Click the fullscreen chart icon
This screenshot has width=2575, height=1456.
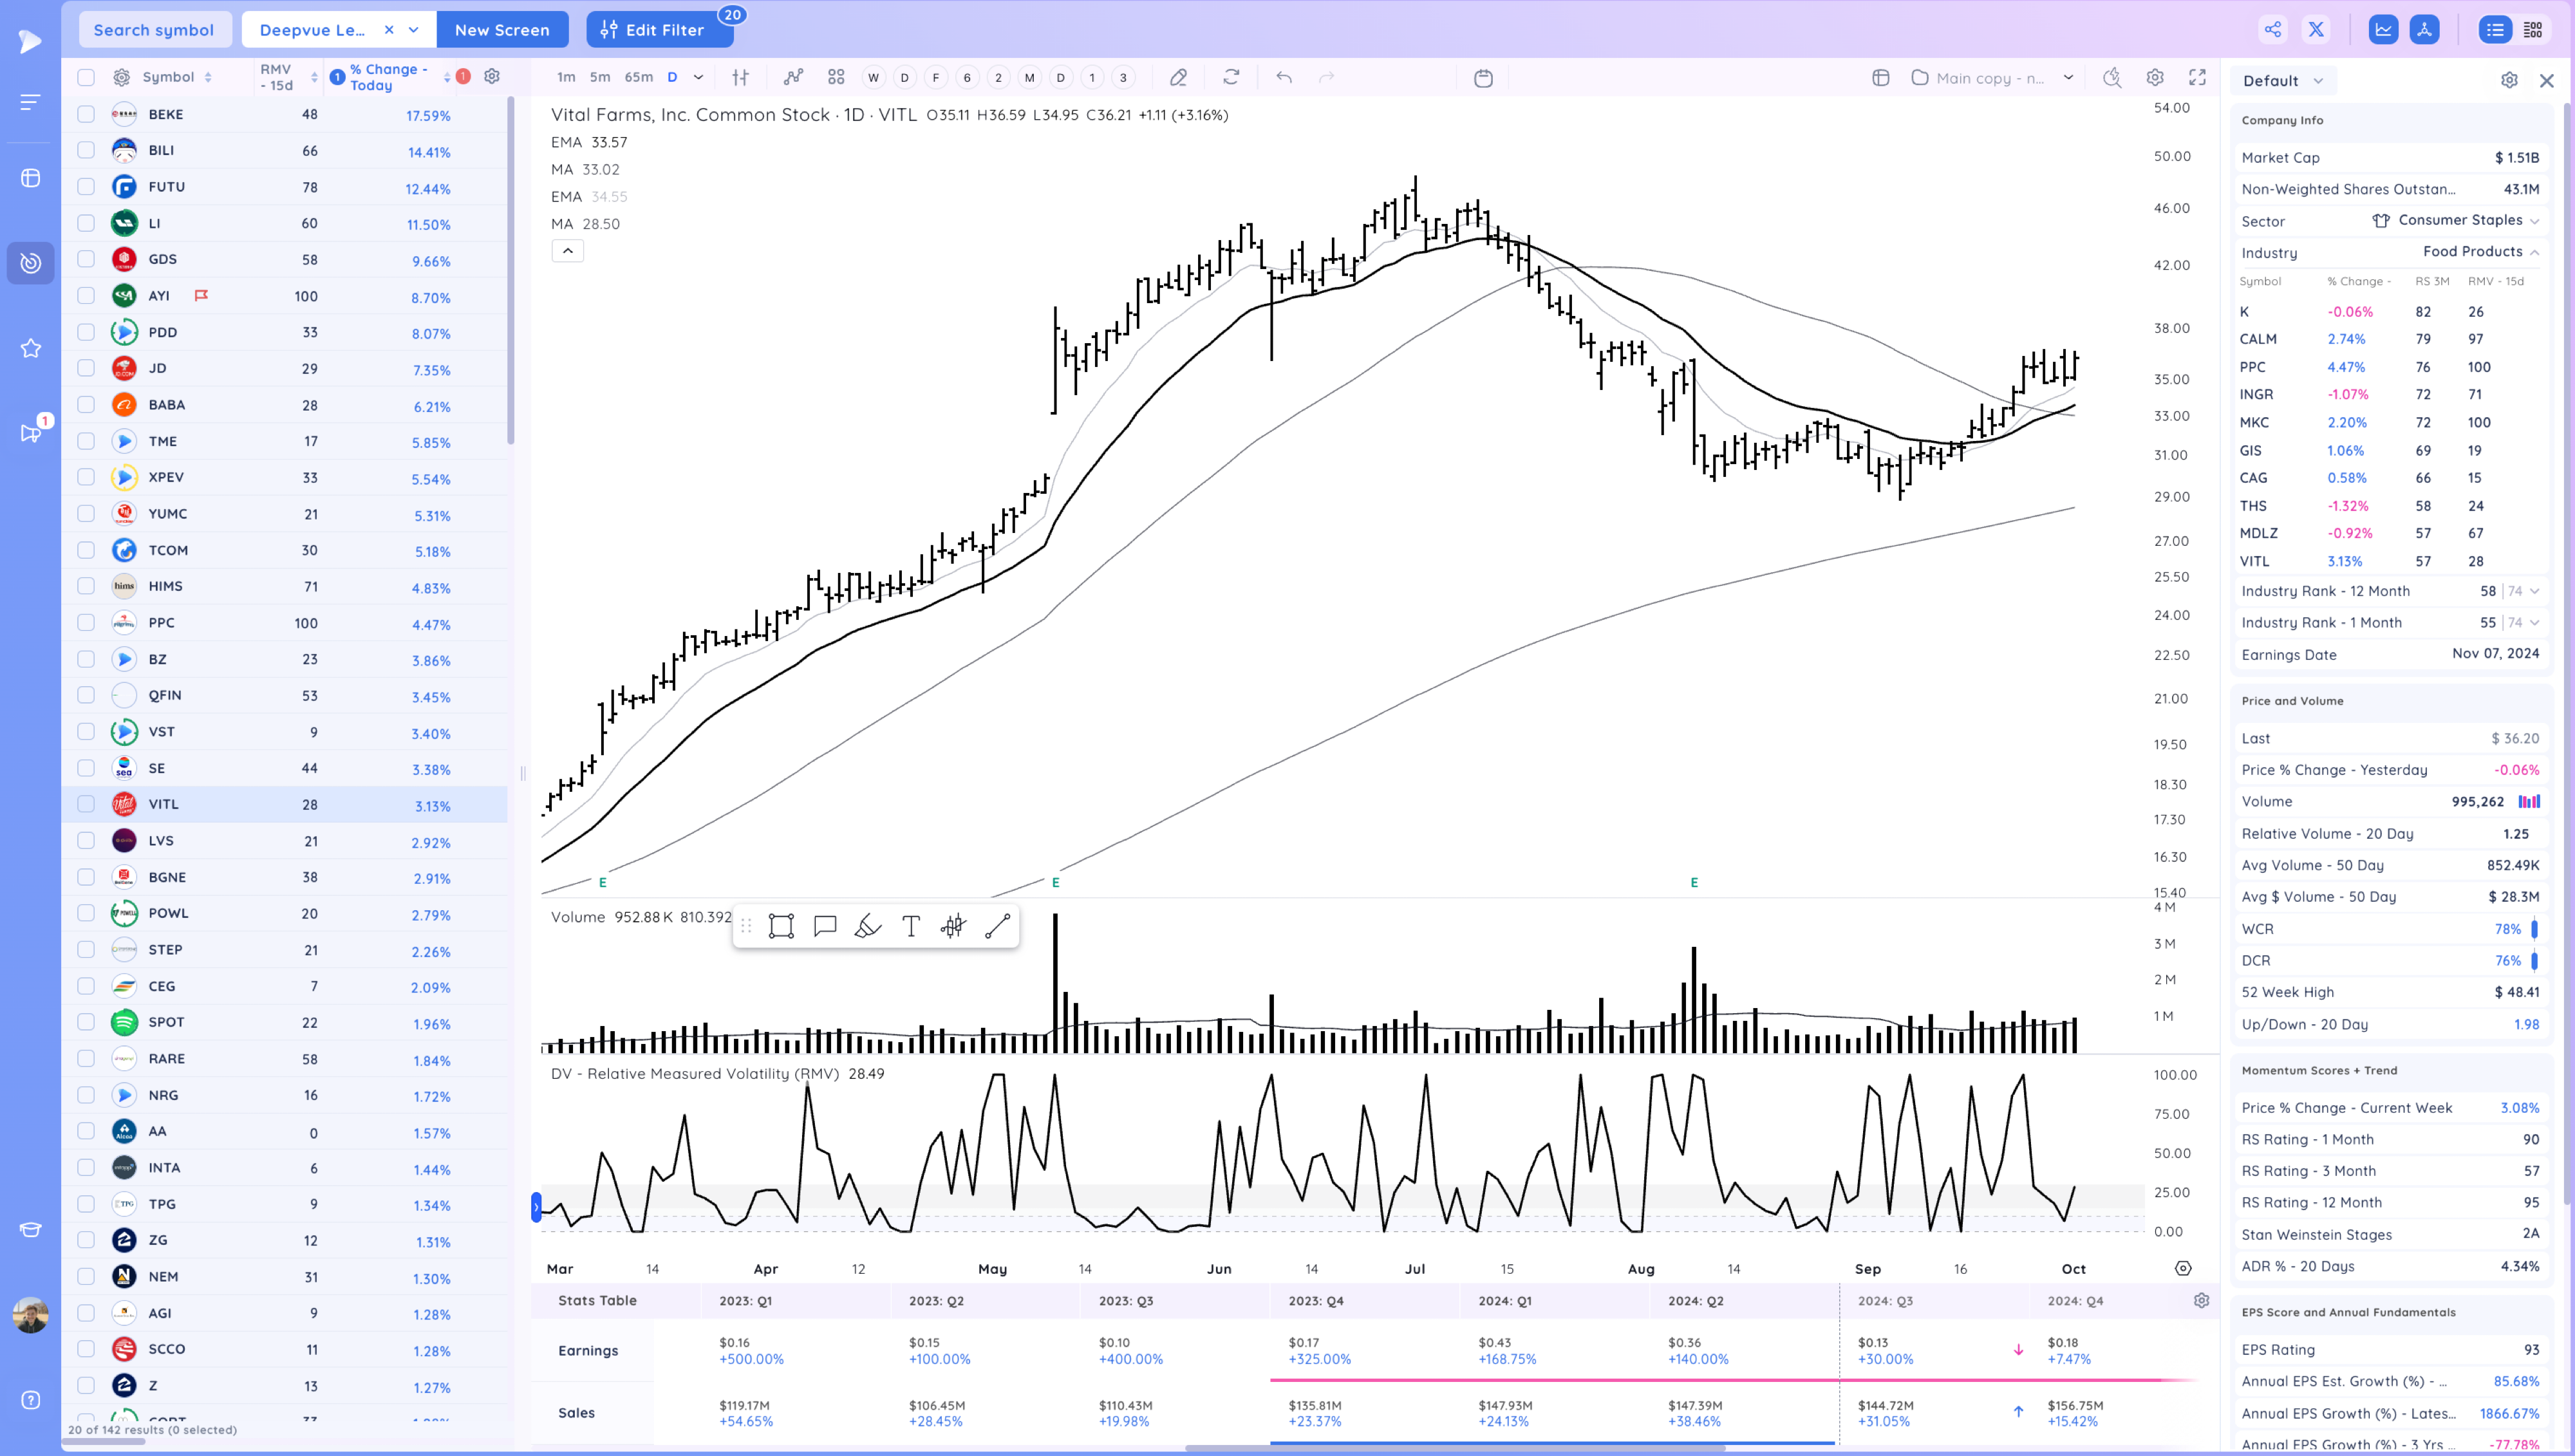pyautogui.click(x=2197, y=77)
